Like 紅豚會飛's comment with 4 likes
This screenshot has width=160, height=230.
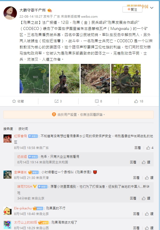148,148
